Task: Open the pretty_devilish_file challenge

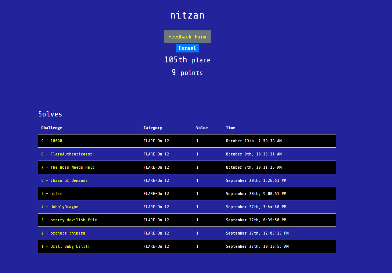Action: point(69,220)
